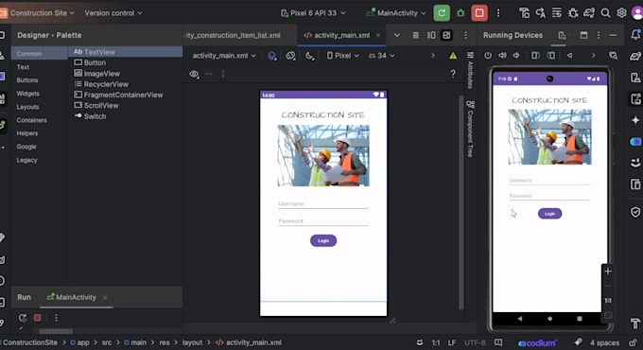Stop process in Run panel
The width and height of the screenshot is (643, 350).
tap(37, 318)
